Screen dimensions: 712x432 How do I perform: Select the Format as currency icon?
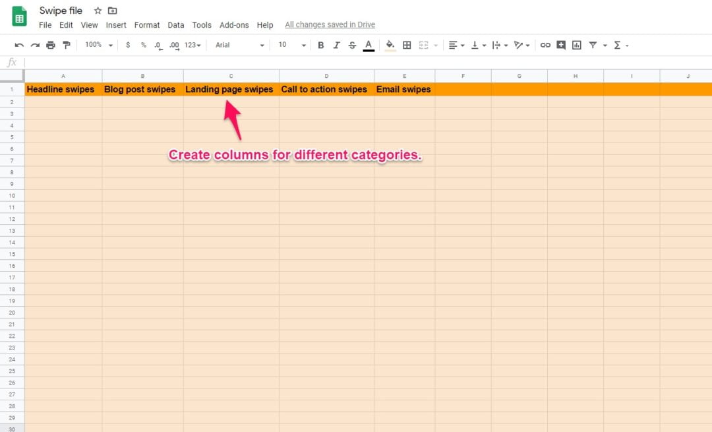[128, 45]
